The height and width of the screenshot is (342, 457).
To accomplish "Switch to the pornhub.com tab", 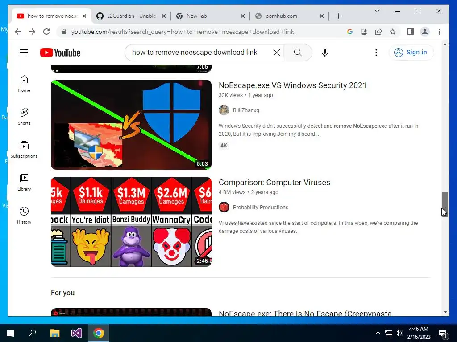I will point(289,16).
